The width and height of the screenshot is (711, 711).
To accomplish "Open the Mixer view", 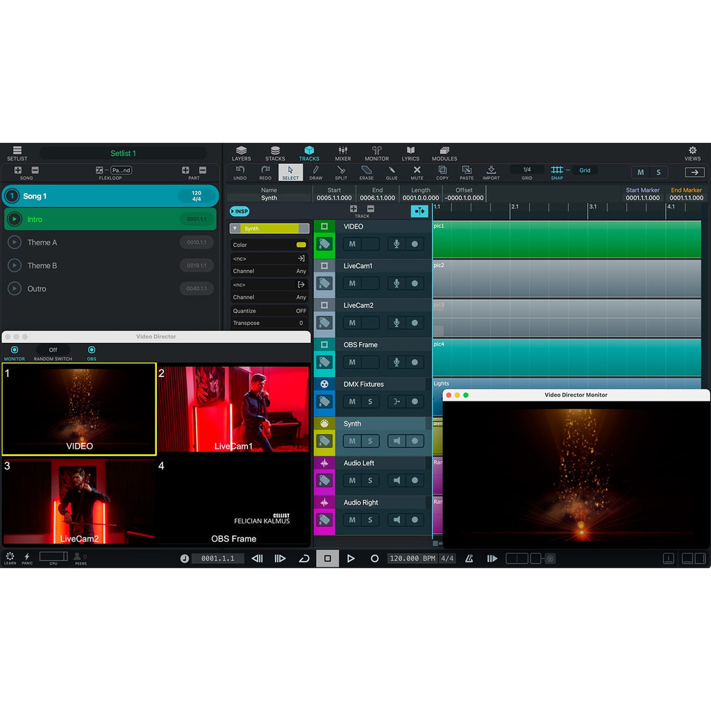I will click(x=343, y=153).
